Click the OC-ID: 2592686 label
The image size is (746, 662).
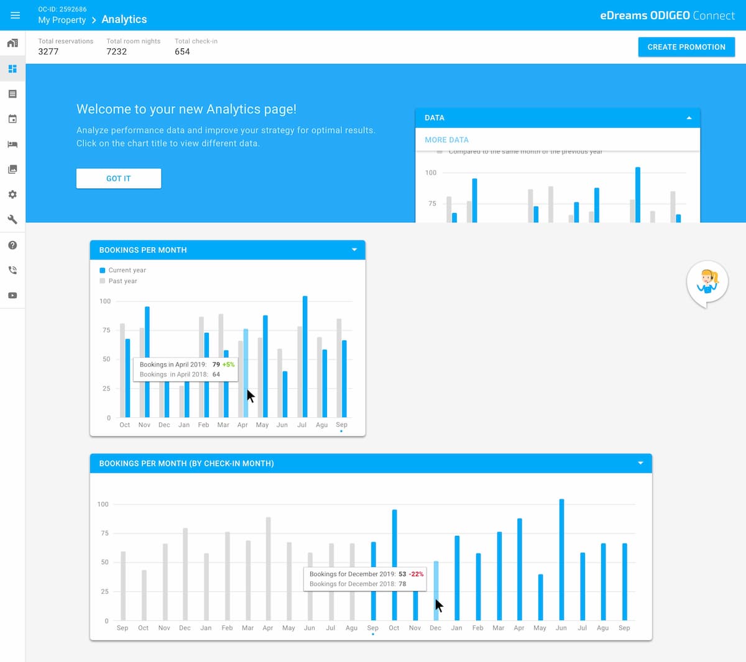(62, 9)
